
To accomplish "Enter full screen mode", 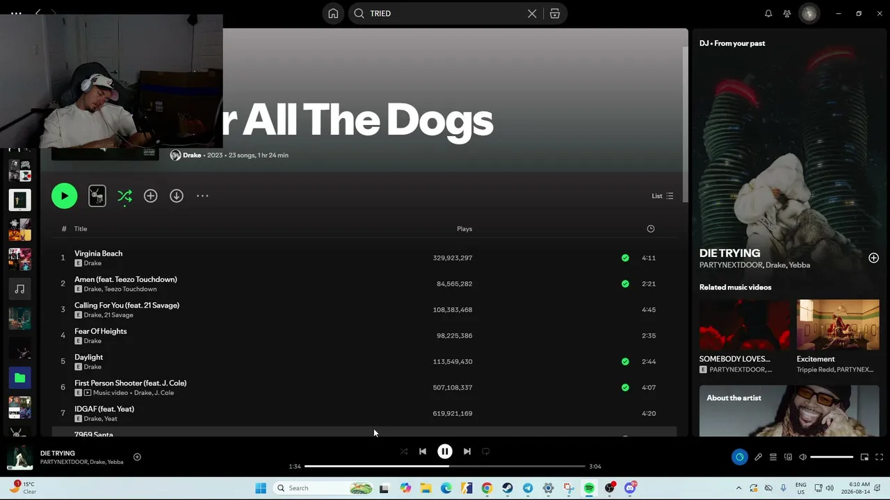I will click(880, 457).
